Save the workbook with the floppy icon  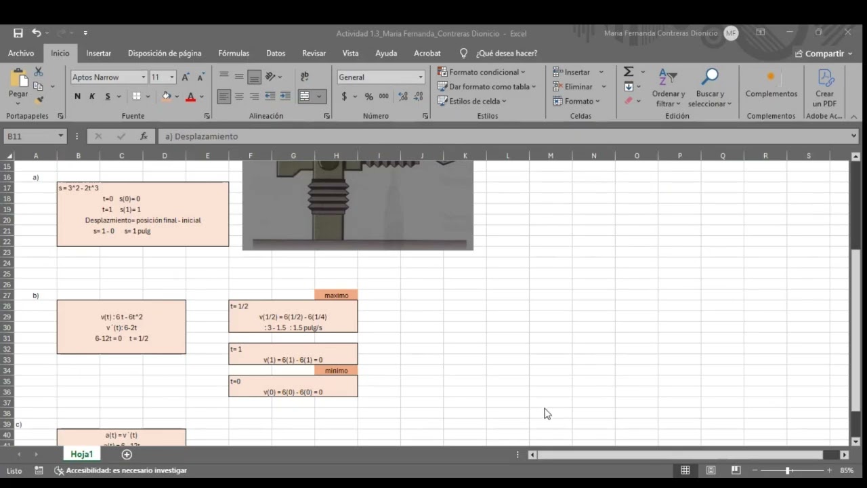coord(18,33)
